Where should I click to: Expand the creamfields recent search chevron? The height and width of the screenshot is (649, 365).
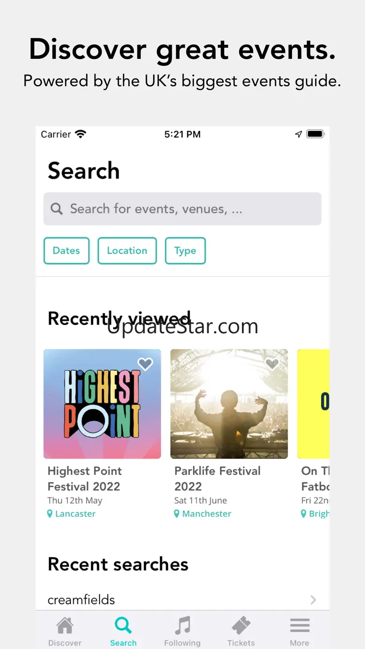pyautogui.click(x=313, y=600)
